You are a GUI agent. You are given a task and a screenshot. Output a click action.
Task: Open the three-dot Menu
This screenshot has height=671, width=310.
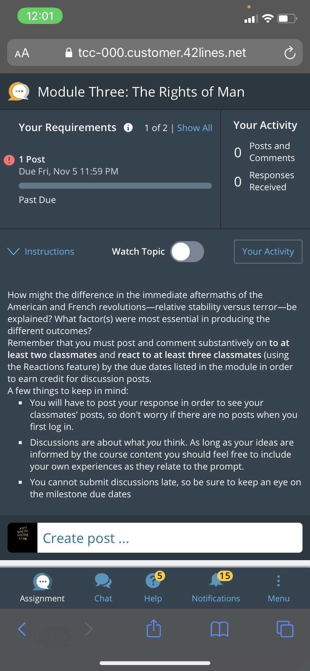tap(279, 587)
